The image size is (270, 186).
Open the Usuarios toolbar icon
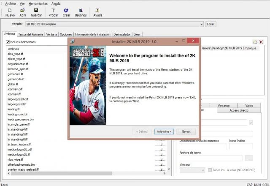coord(81,11)
